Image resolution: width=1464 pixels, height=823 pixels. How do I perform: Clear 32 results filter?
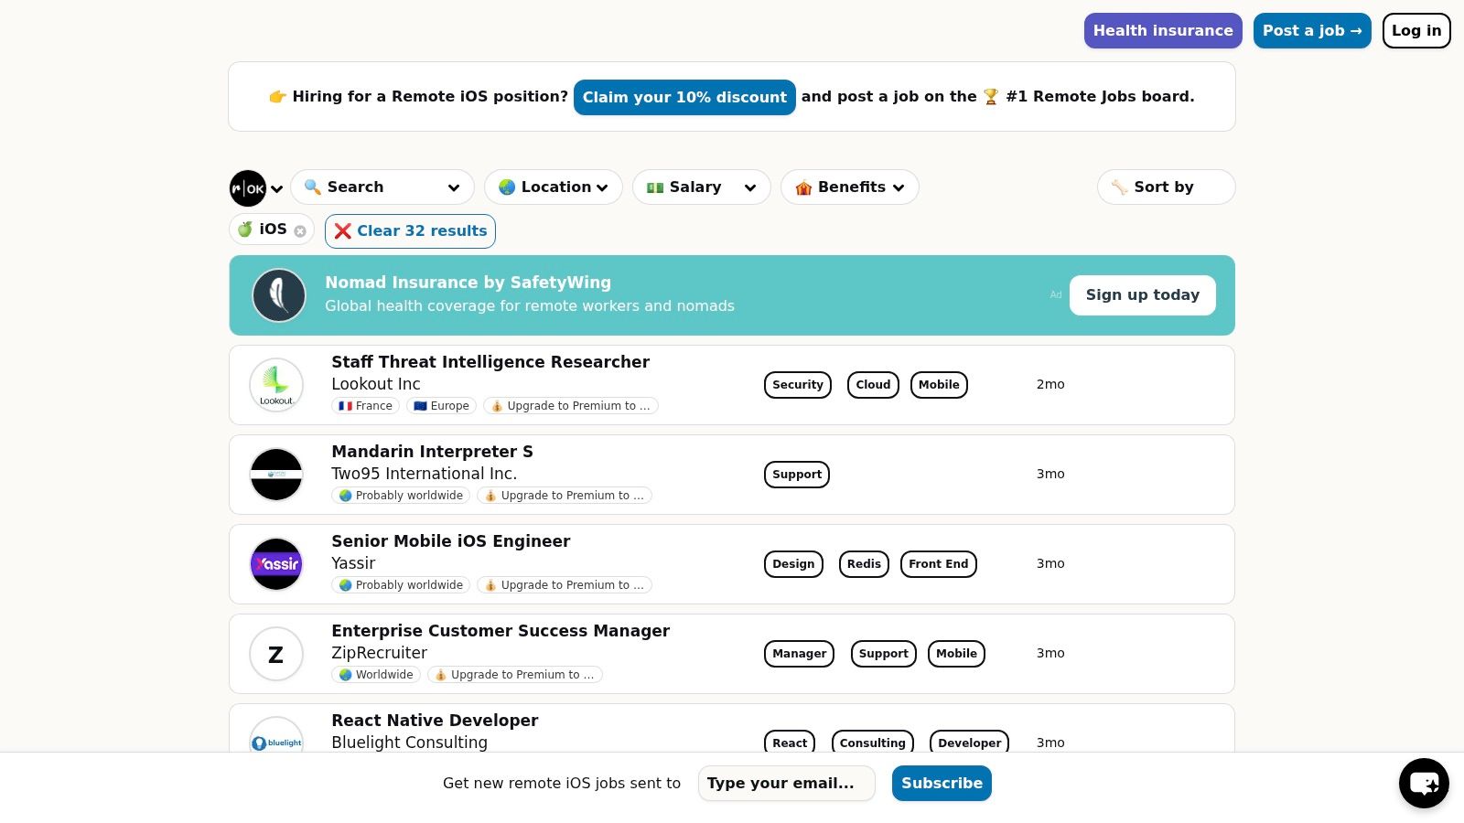(410, 231)
